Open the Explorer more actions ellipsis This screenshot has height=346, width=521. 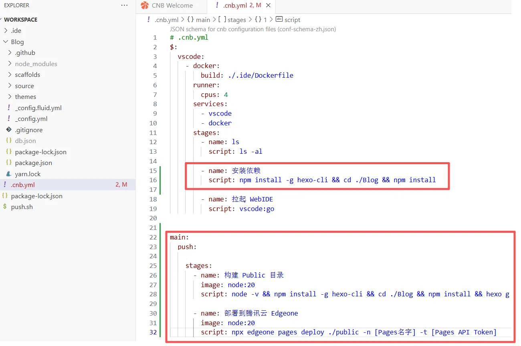(124, 6)
